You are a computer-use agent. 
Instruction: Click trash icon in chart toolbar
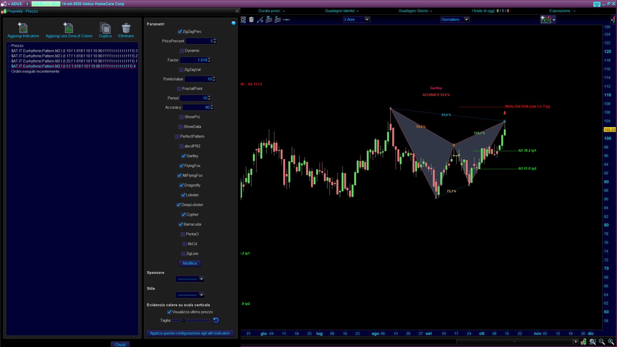click(251, 20)
